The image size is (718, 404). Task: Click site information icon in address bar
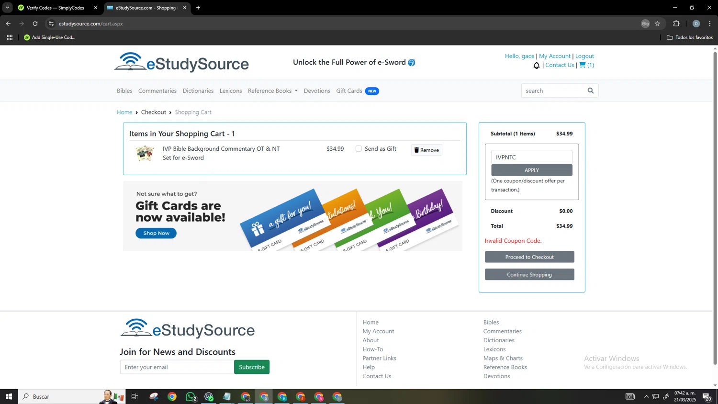point(51,23)
